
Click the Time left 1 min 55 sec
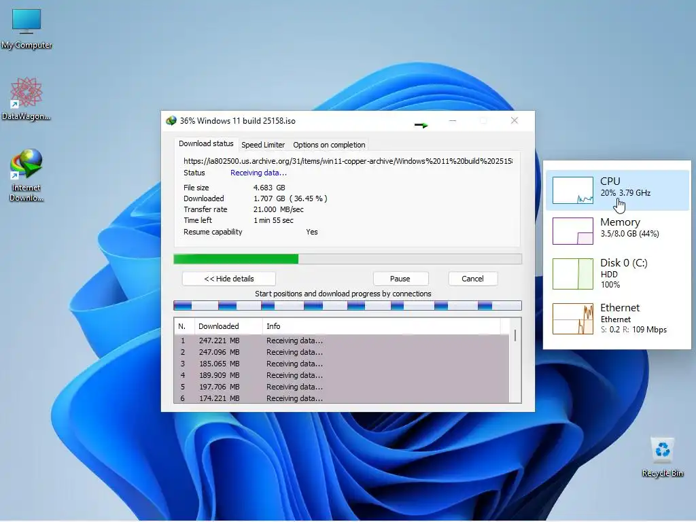click(x=273, y=221)
